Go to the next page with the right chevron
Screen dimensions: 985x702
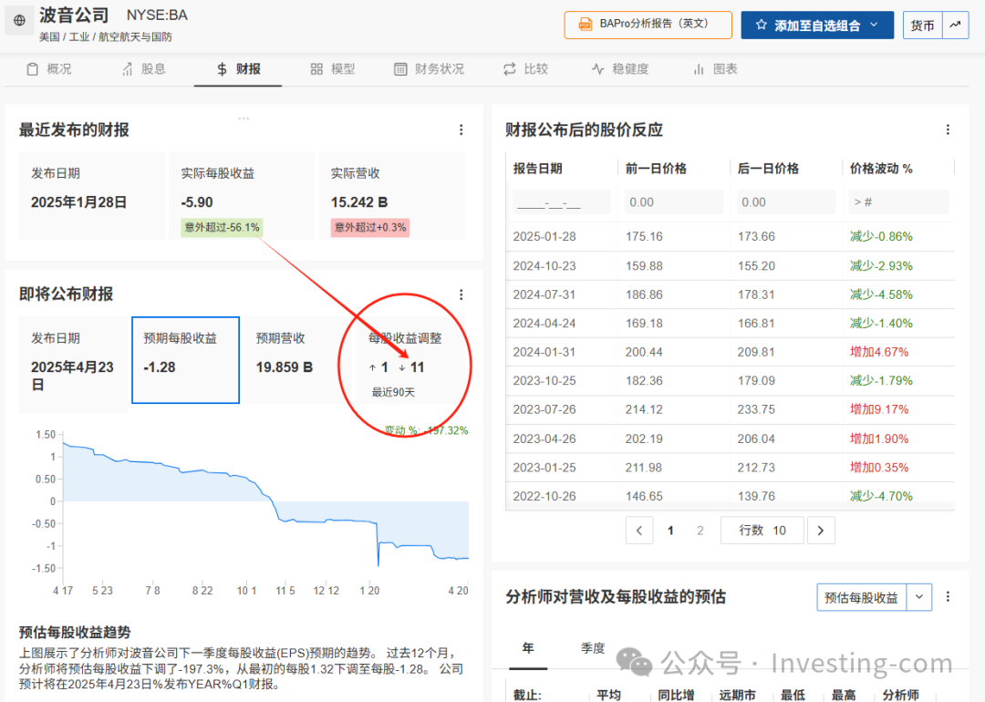click(821, 531)
